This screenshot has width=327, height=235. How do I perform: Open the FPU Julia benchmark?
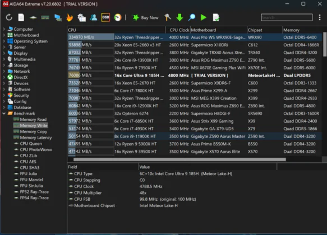click(25, 174)
